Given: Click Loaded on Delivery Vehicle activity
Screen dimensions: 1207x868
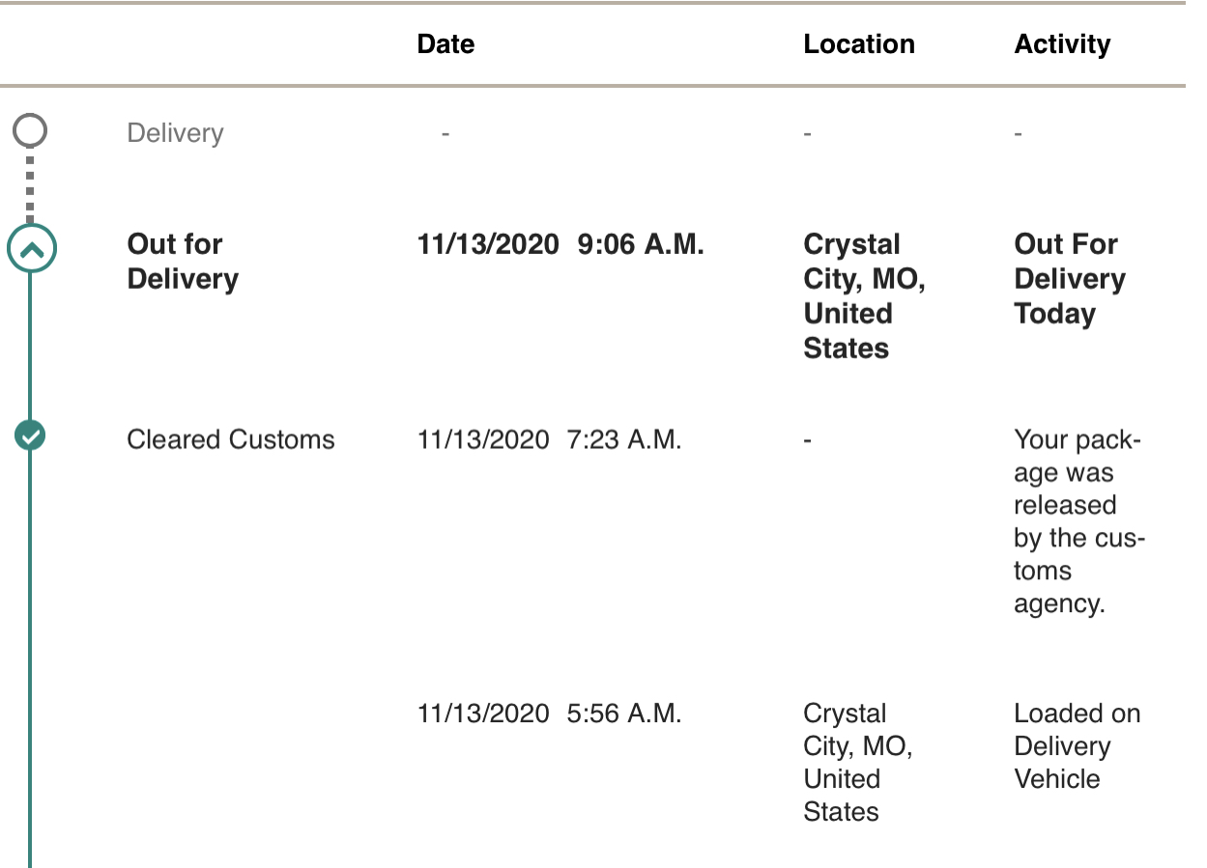Looking at the screenshot, I should click(x=1078, y=746).
